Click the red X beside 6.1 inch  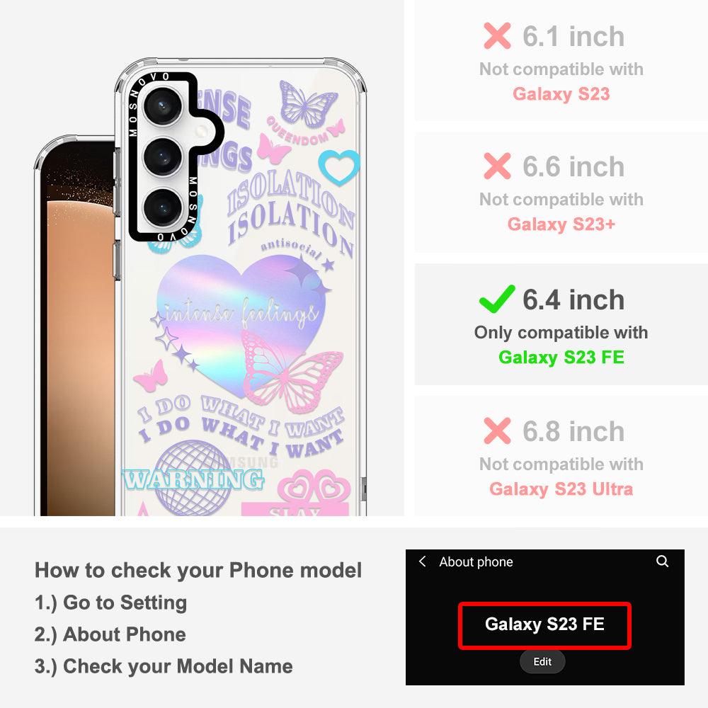tap(497, 35)
